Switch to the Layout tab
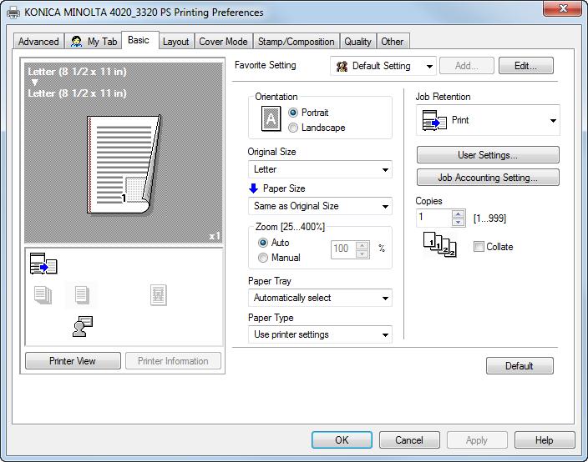This screenshot has height=462, width=588. [x=175, y=42]
